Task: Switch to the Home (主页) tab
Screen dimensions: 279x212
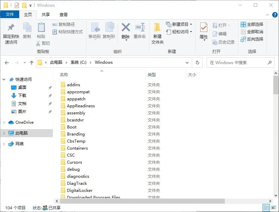Action: tap(28, 14)
